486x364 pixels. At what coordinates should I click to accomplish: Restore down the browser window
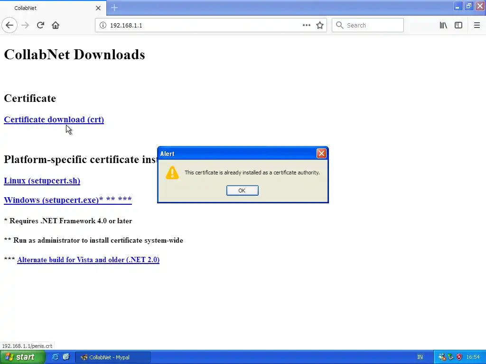click(x=468, y=6)
